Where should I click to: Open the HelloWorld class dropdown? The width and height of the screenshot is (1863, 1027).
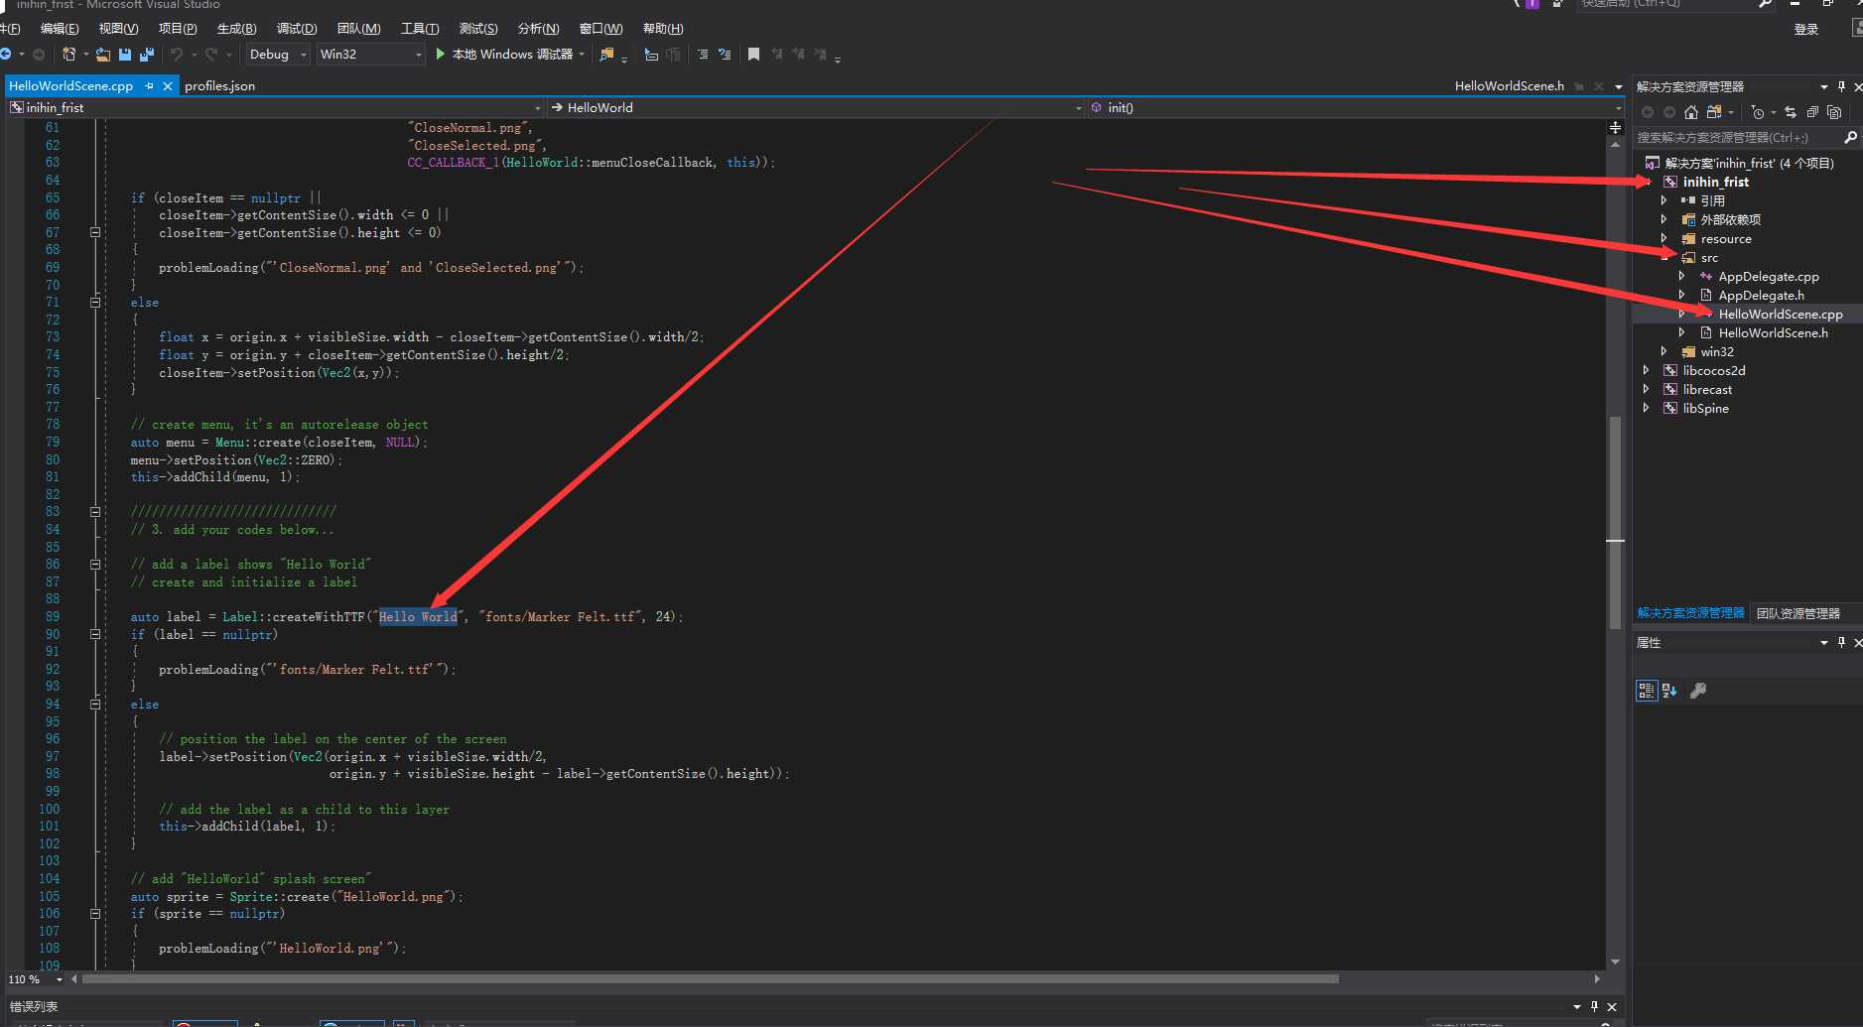point(816,107)
